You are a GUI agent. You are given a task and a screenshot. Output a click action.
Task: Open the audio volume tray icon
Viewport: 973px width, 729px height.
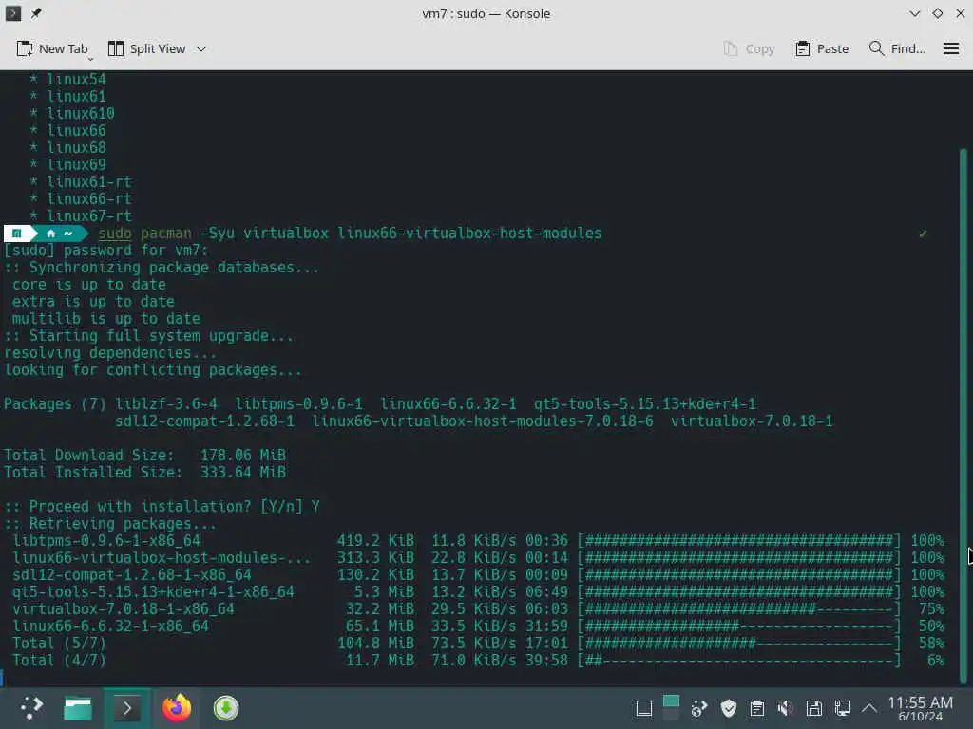coord(786,708)
